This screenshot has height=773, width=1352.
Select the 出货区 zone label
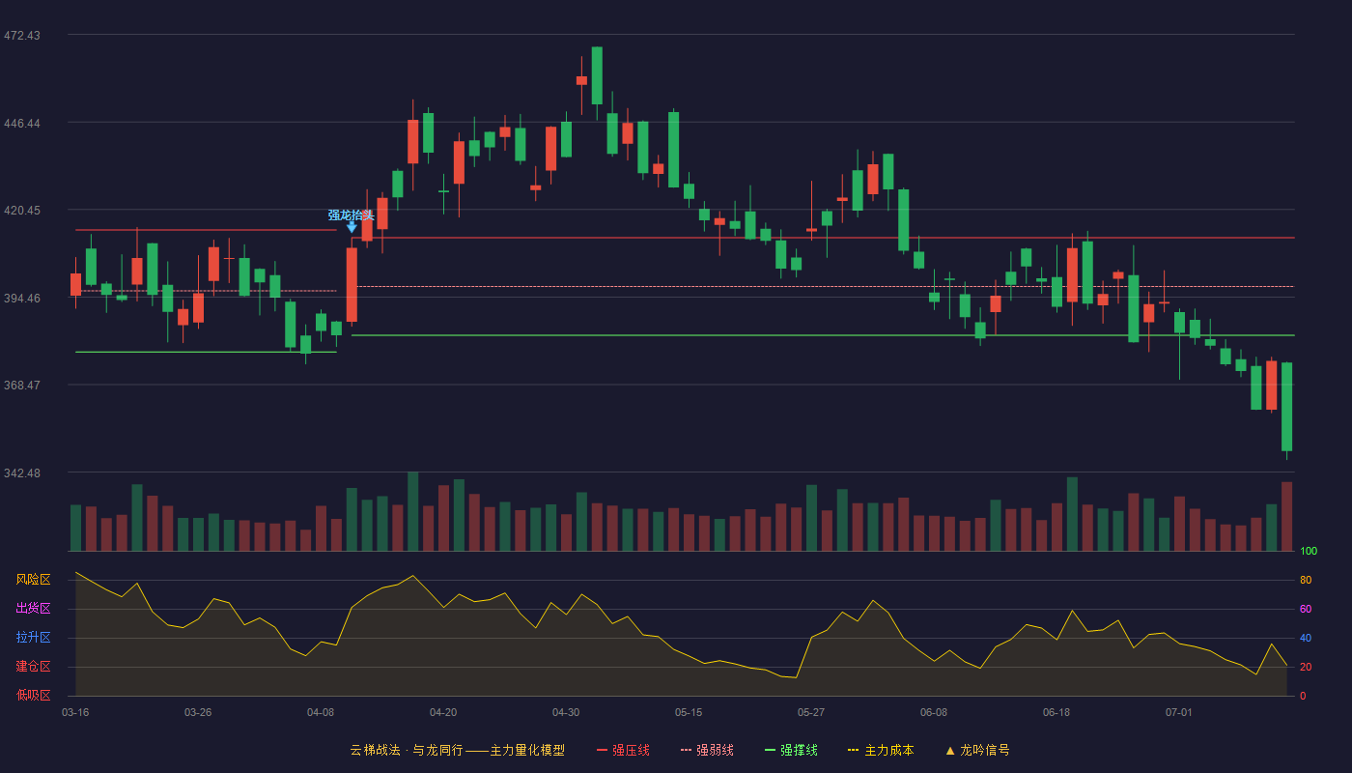[x=33, y=609]
